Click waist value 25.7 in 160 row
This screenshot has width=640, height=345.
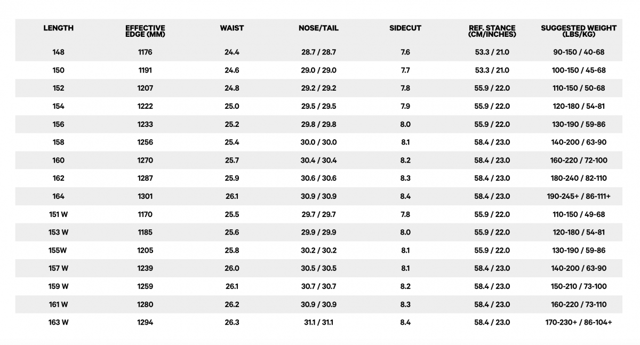232,160
